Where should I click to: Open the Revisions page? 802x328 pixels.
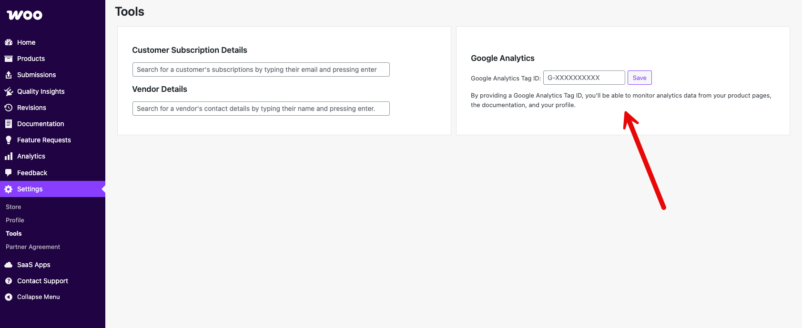tap(52, 108)
